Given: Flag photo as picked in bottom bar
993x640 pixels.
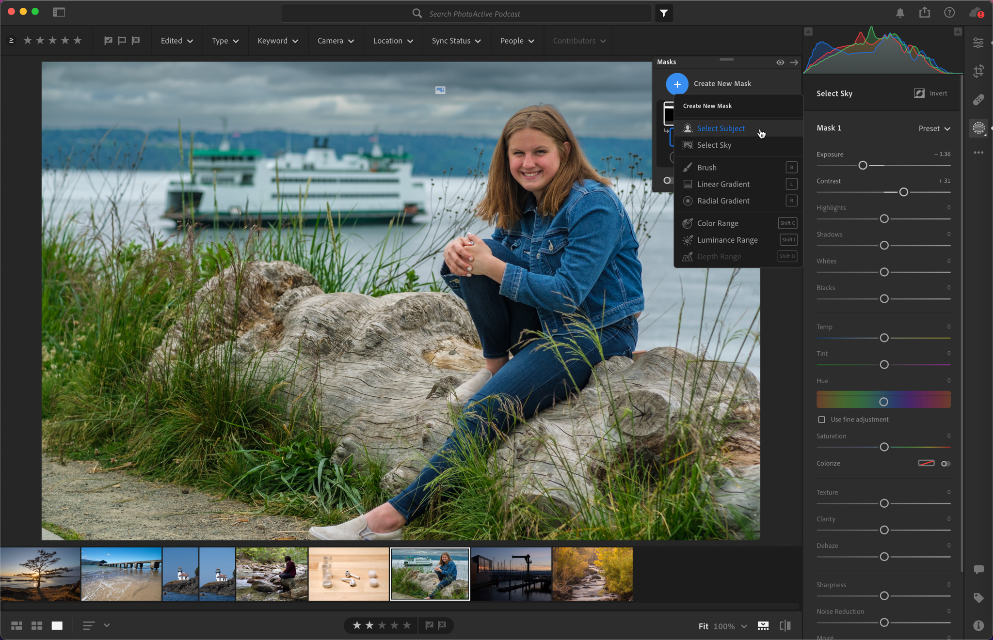Looking at the screenshot, I should tap(429, 625).
